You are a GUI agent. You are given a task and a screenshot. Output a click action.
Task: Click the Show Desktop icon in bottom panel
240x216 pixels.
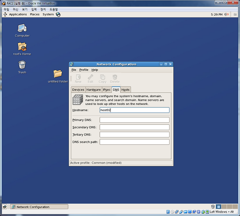point(5,207)
